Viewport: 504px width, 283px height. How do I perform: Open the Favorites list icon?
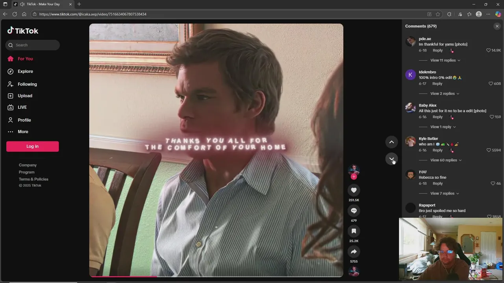tap(469, 14)
